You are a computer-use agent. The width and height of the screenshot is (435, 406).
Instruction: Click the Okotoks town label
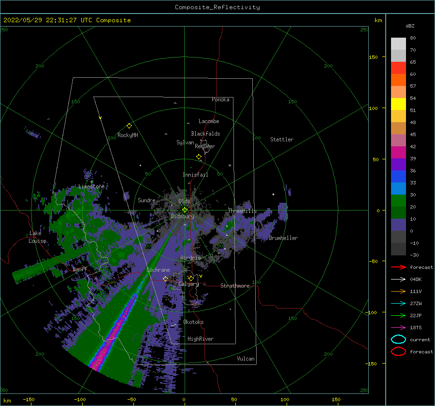tap(193, 322)
